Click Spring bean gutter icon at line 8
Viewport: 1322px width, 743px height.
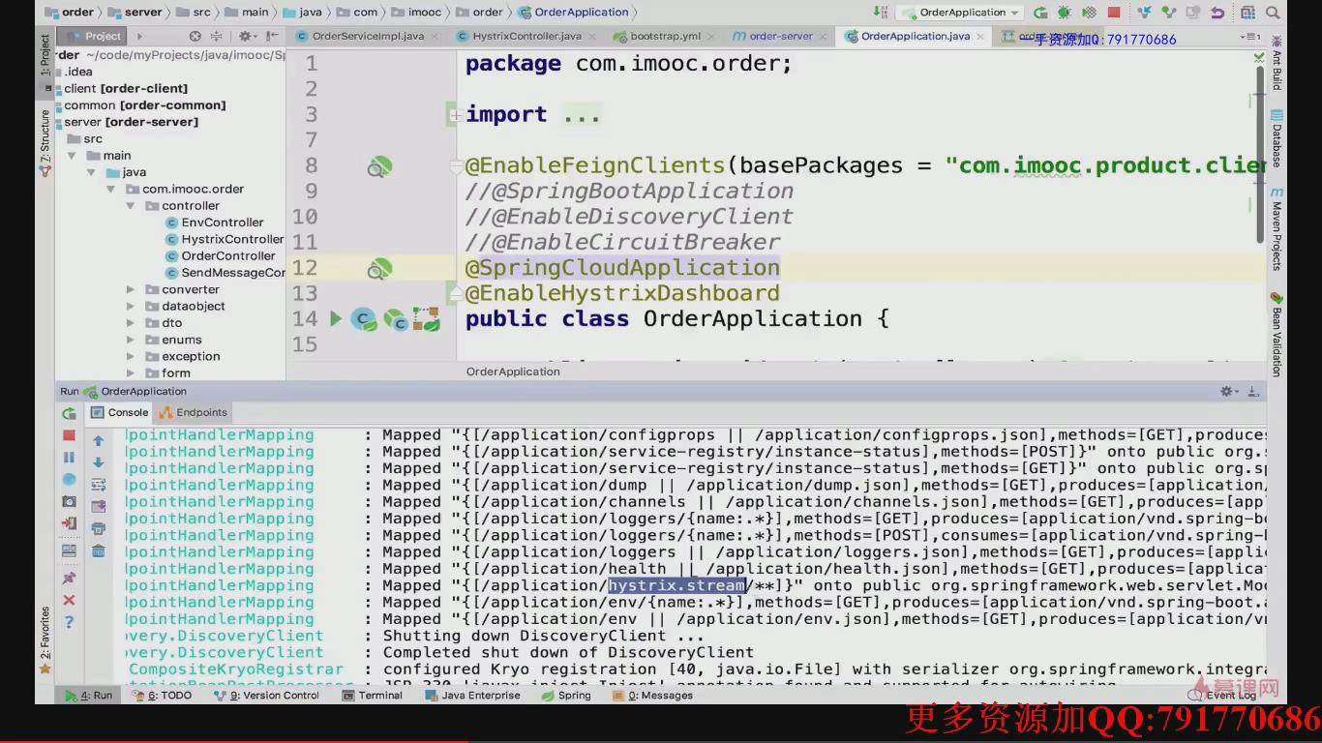[378, 166]
